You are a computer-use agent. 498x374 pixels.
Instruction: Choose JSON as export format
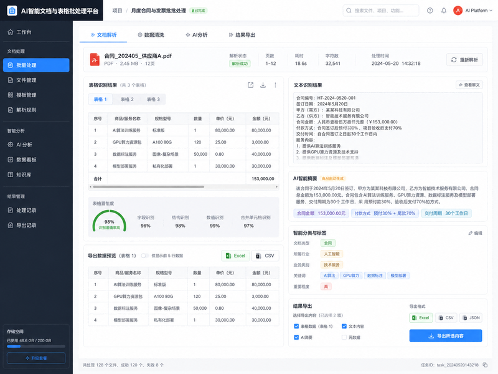(471, 318)
